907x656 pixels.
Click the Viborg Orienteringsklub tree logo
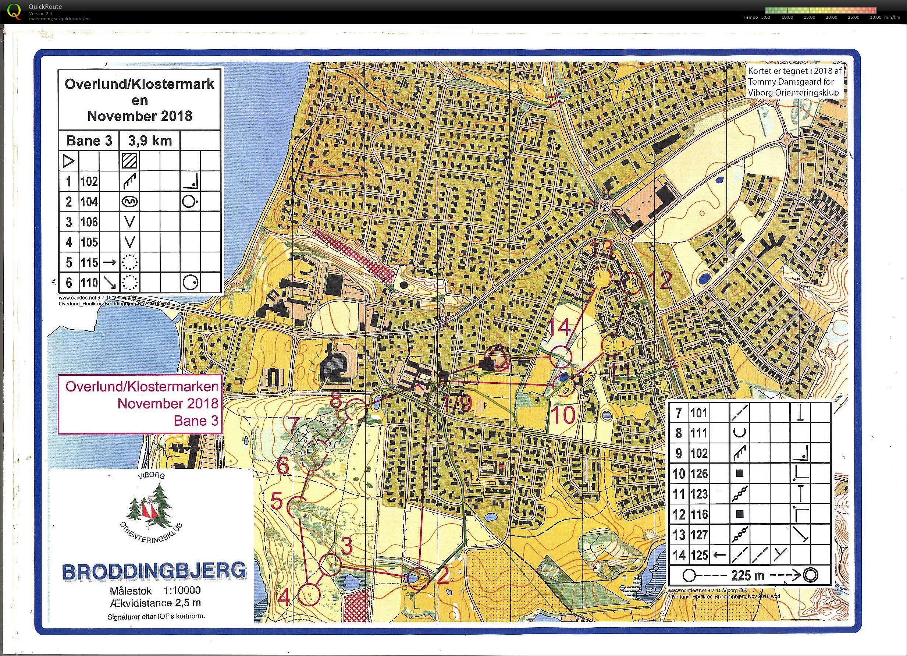click(x=150, y=508)
